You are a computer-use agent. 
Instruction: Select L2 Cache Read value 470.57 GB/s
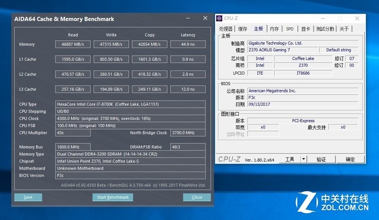tap(73, 74)
